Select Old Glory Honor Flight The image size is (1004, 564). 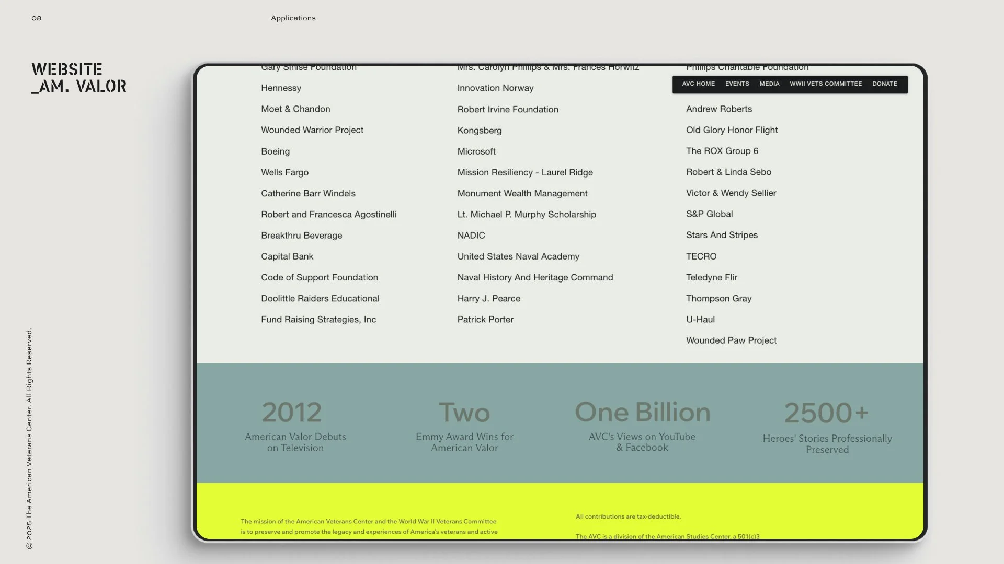coord(732,130)
